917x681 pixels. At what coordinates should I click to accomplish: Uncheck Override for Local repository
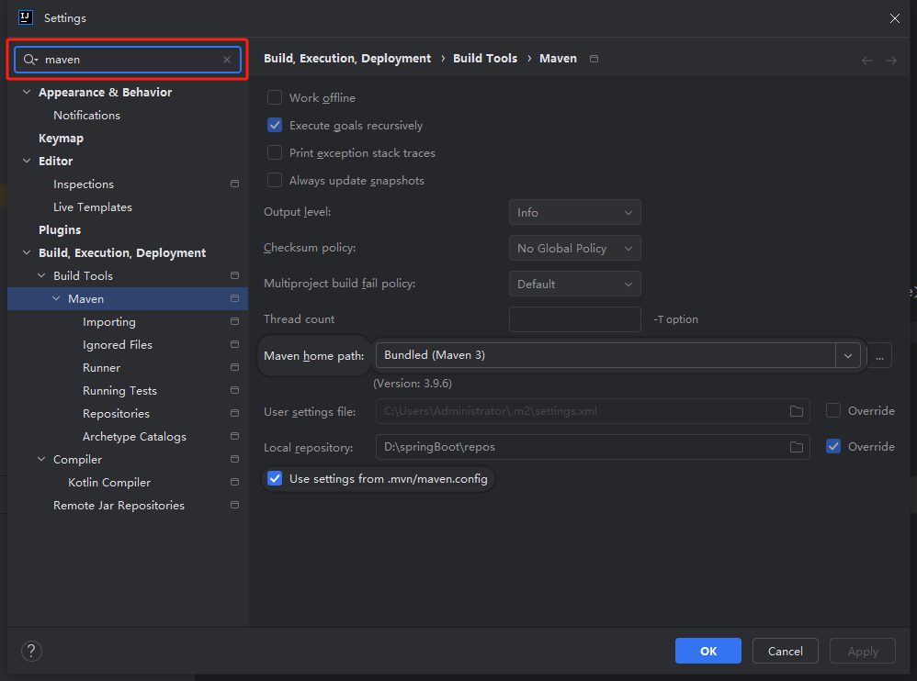[x=832, y=446]
